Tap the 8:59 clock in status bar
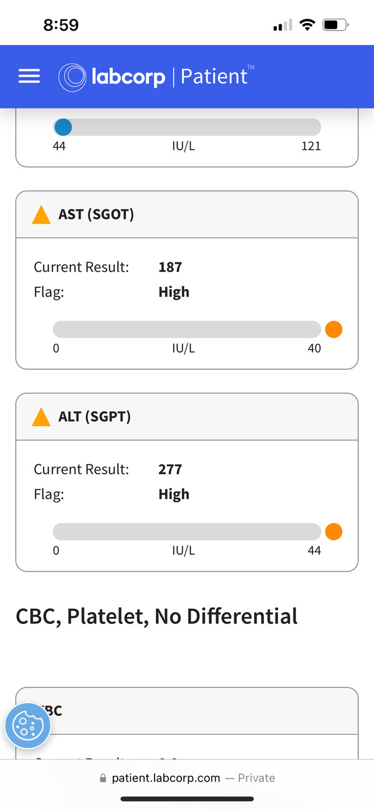The height and width of the screenshot is (809, 374). point(61,25)
